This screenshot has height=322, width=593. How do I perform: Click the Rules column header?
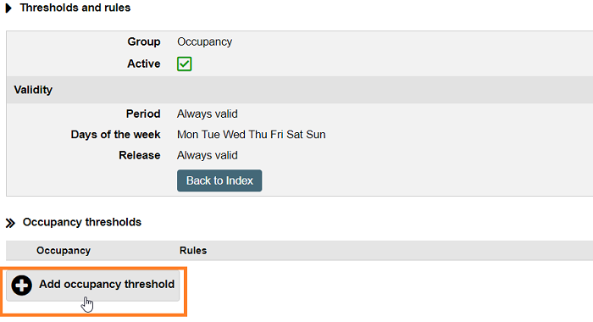pos(193,251)
